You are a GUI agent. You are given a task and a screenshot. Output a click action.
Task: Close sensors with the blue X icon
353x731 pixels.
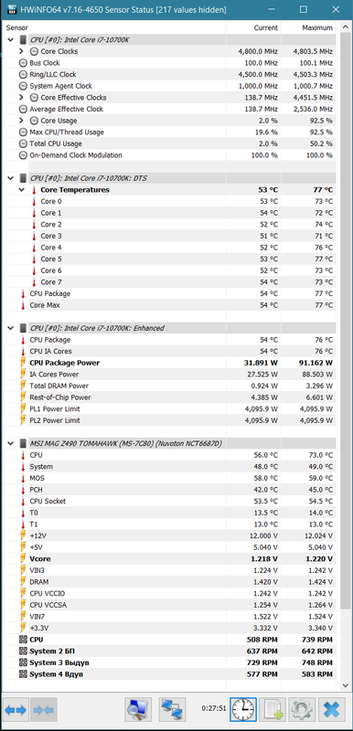[x=332, y=710]
